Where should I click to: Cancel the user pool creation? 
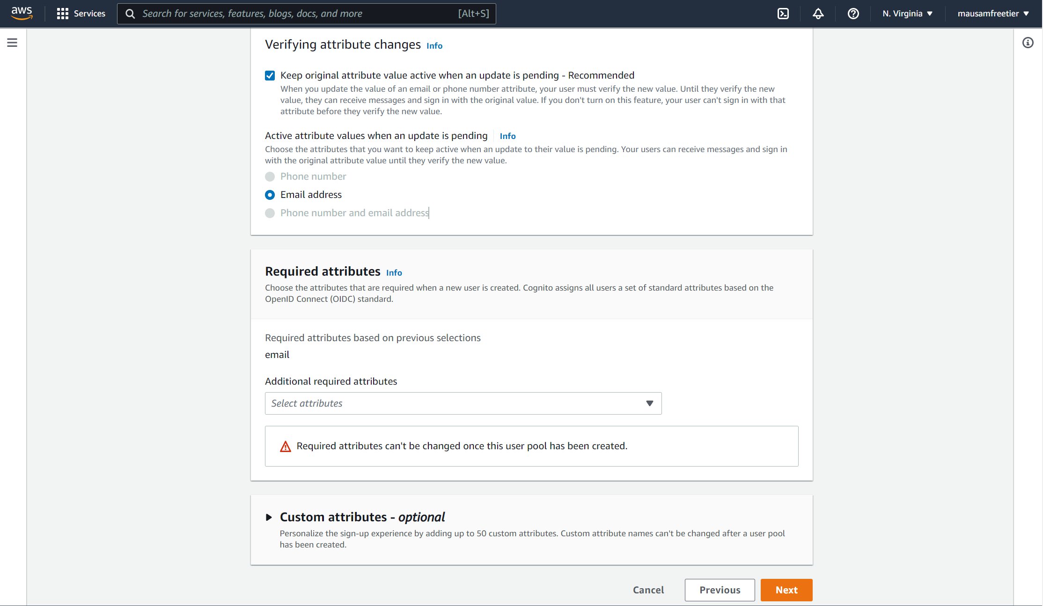(648, 590)
